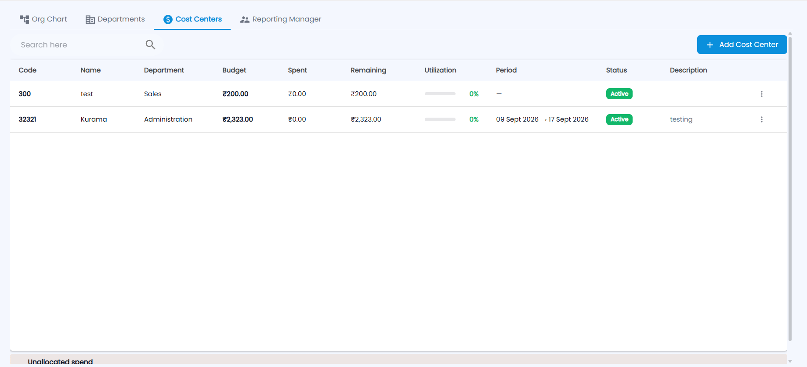
Task: Click the ₹200.00 budget value
Action: tap(235, 94)
